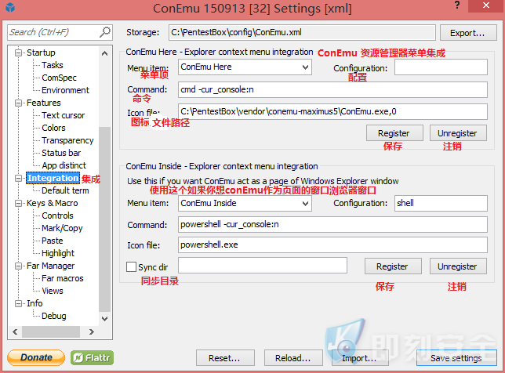
Task: Click the cmd -cur_console:n command field
Action: point(332,89)
